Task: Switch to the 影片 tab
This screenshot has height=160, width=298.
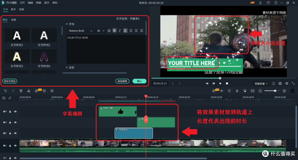Action: (14, 9)
